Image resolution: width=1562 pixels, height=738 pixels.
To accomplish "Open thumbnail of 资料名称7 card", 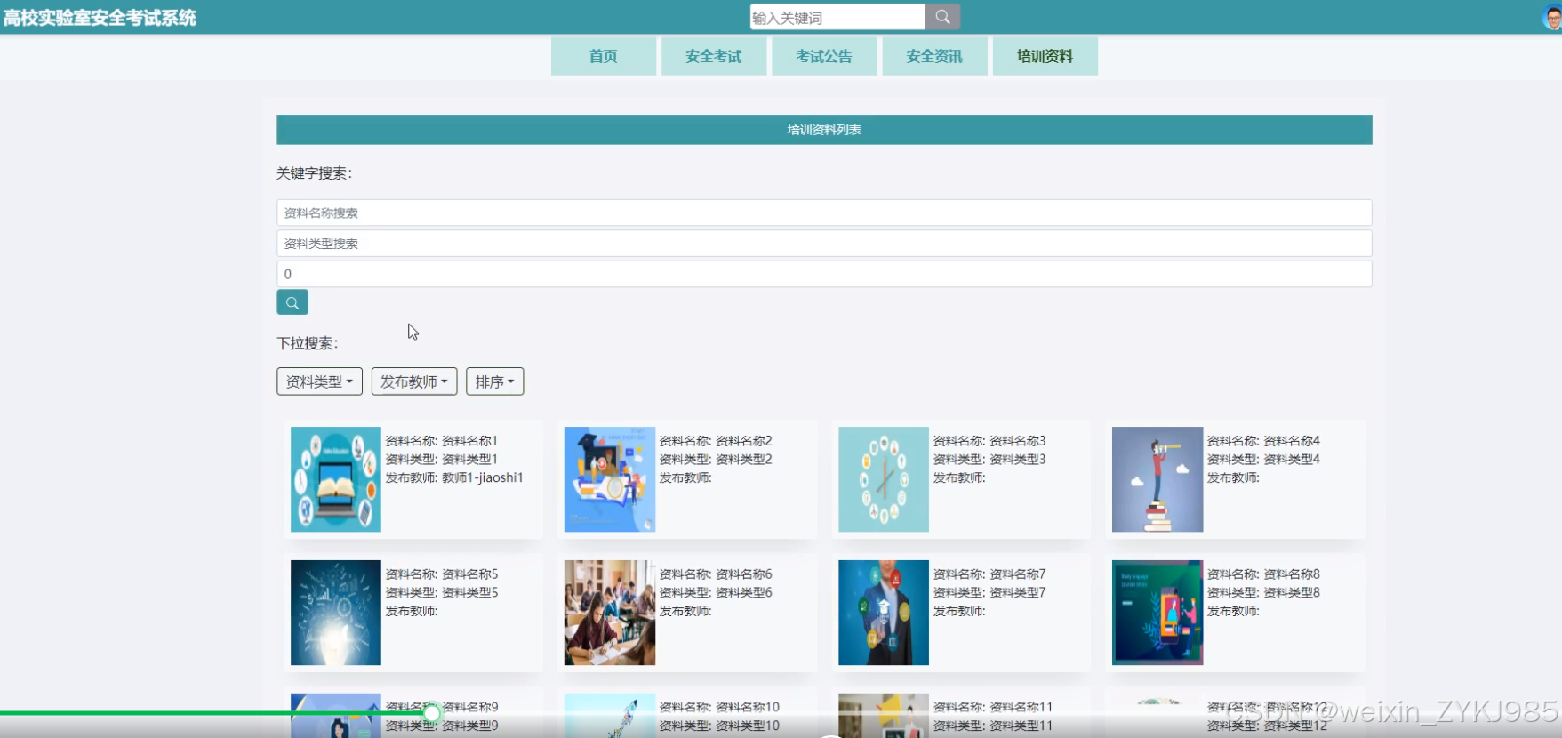I will pyautogui.click(x=884, y=613).
